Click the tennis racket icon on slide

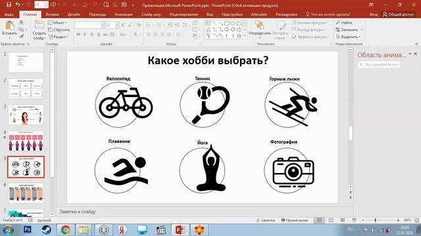[211, 105]
